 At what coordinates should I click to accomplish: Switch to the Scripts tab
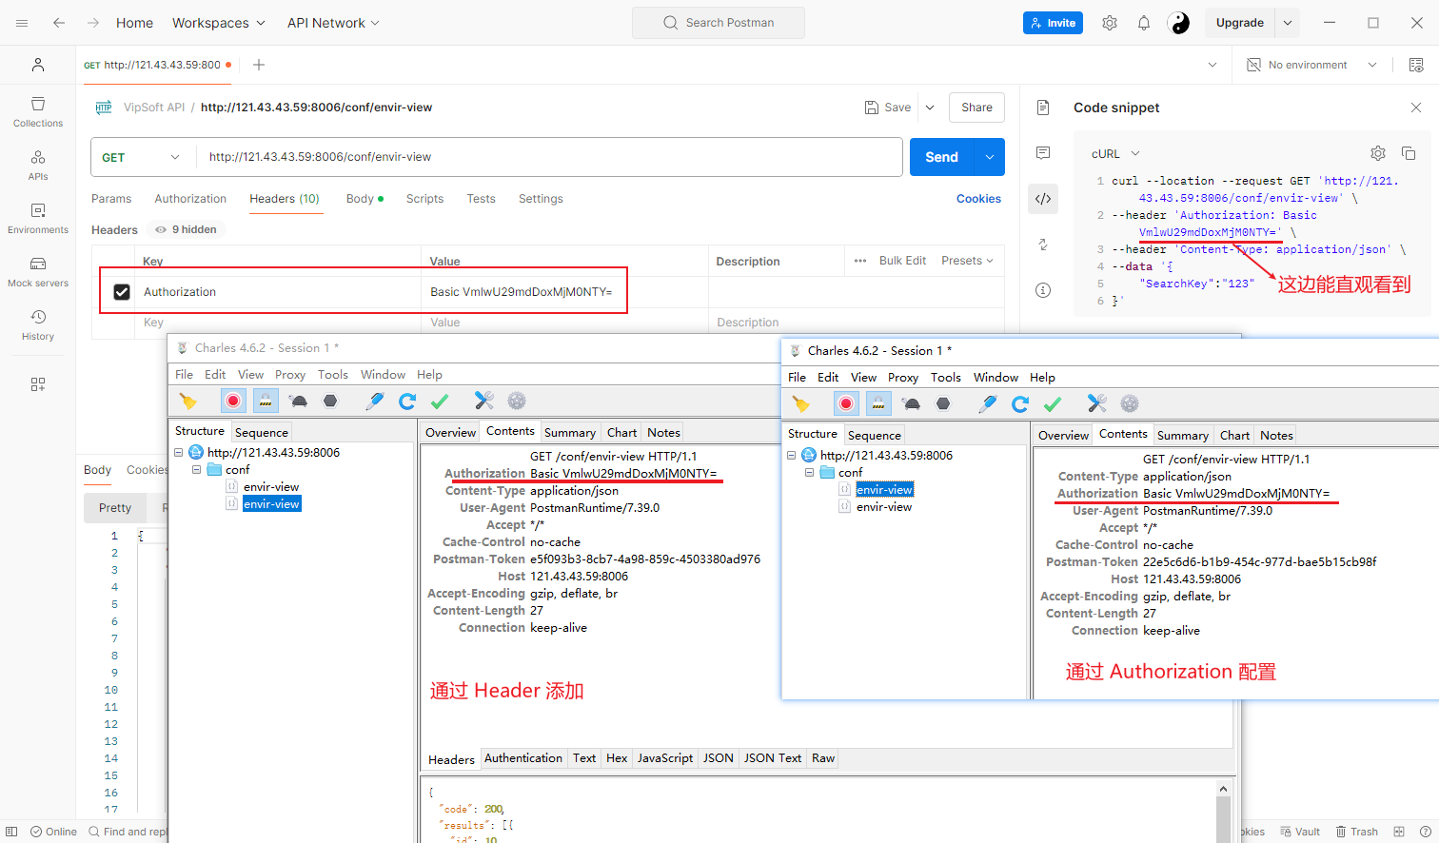point(424,199)
